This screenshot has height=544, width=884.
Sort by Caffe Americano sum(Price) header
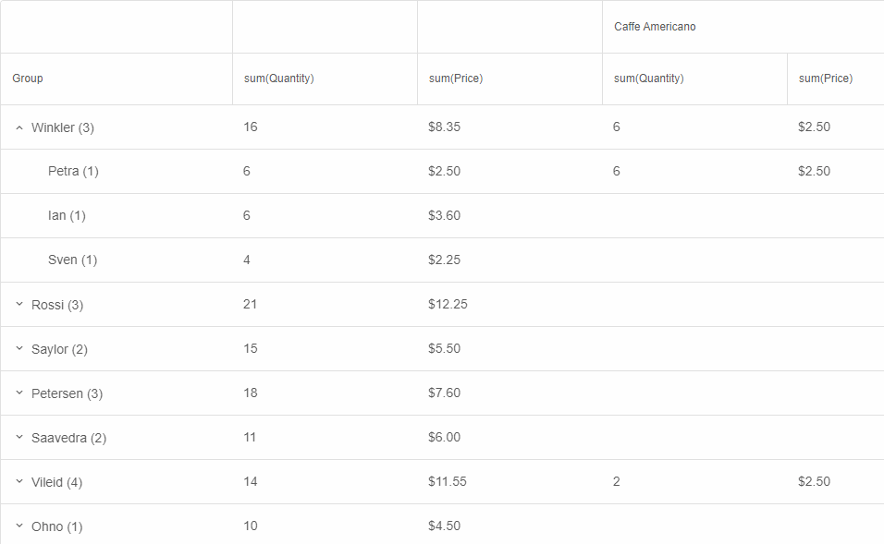[826, 79]
